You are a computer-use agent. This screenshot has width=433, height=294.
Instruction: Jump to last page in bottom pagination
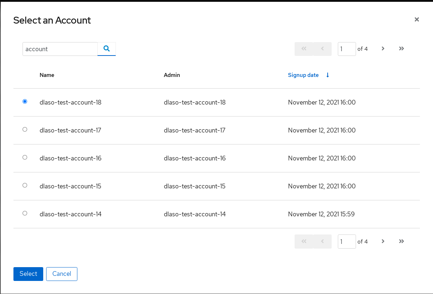401,241
